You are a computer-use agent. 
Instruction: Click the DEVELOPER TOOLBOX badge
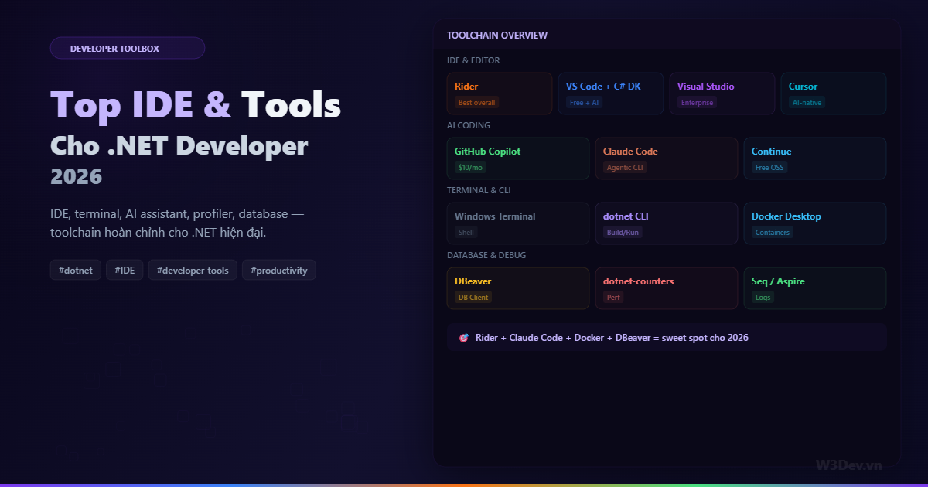[x=128, y=48]
